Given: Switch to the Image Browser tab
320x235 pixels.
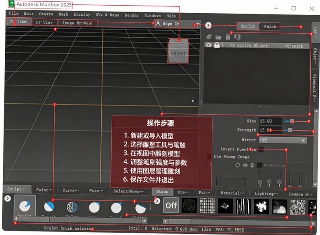Looking at the screenshot, I should pyautogui.click(x=77, y=23).
